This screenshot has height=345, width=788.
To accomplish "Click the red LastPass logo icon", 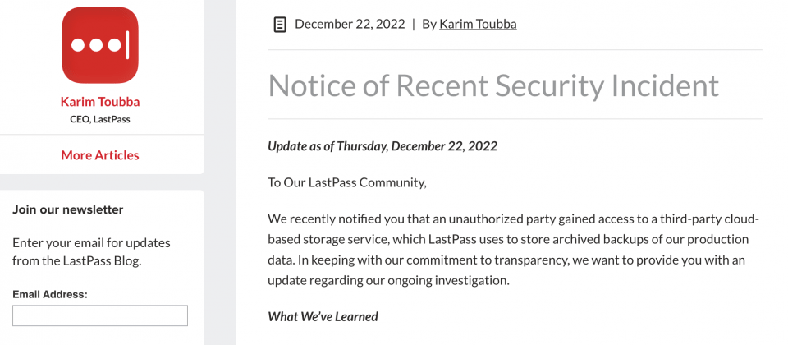I will click(x=100, y=45).
